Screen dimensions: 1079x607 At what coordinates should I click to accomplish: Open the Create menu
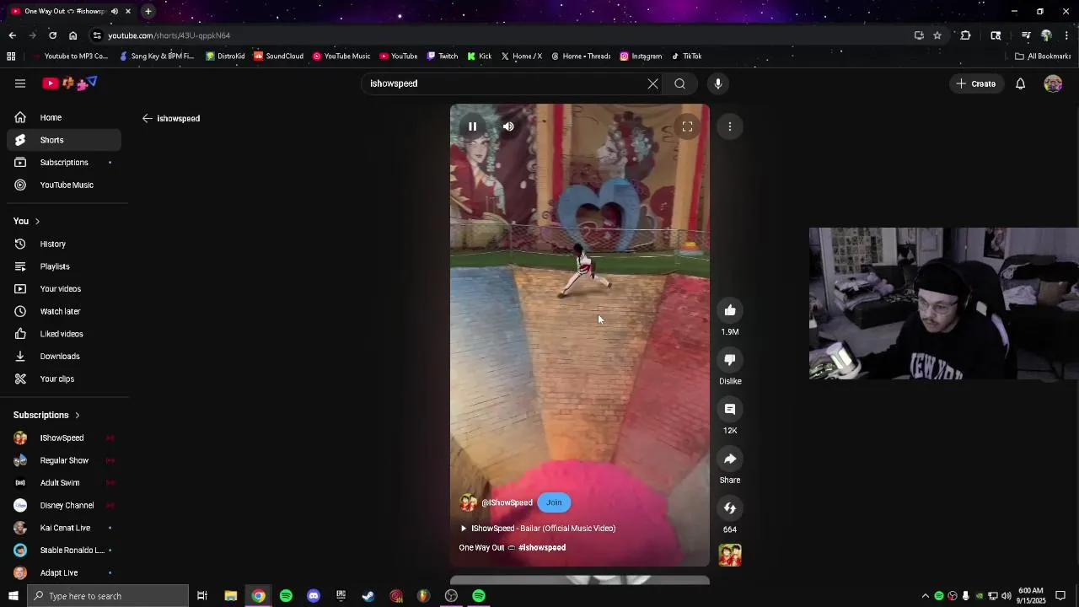pos(976,83)
